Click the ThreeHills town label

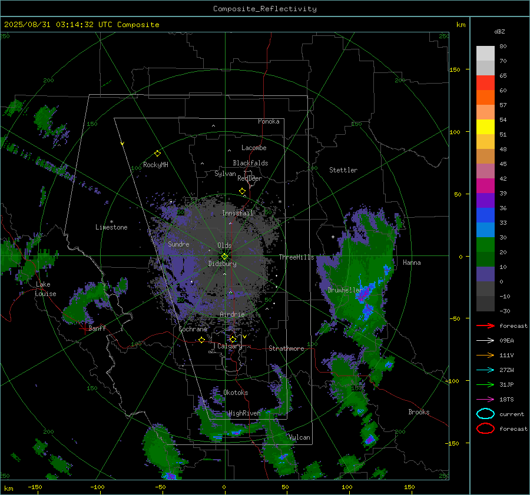coord(296,257)
